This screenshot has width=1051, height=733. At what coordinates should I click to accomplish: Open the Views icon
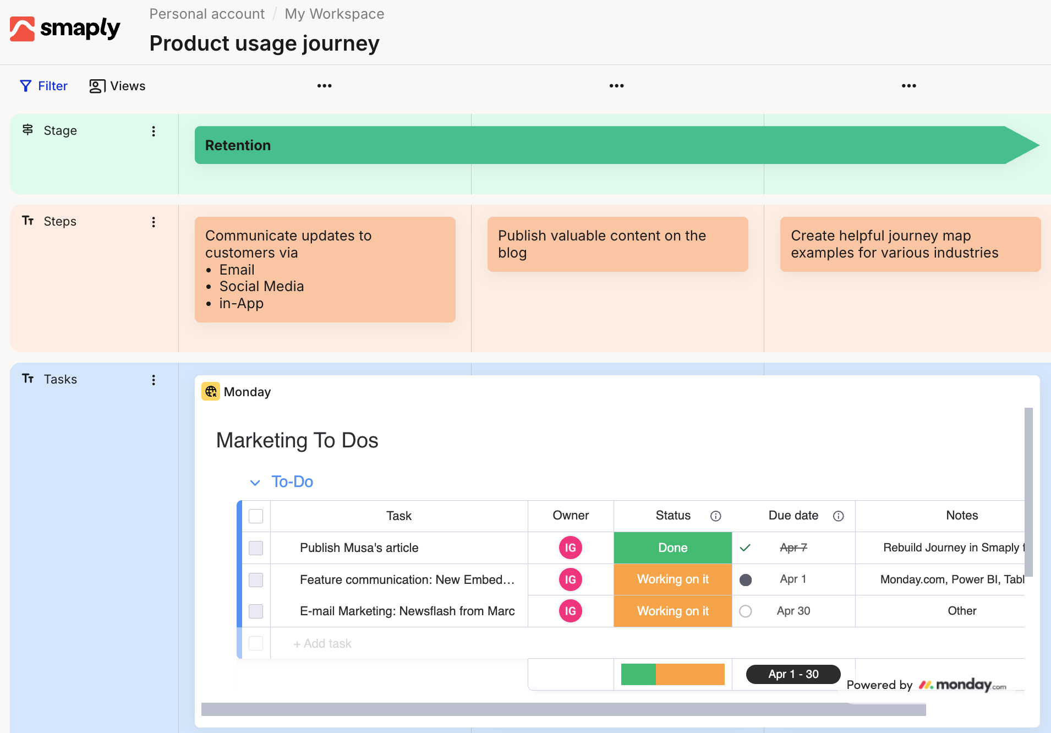97,86
